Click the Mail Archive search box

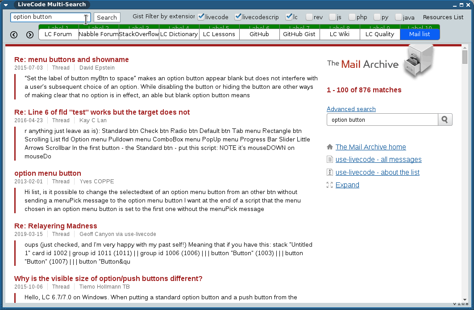tap(383, 120)
